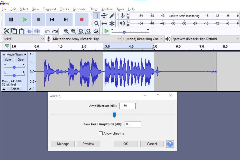The image size is (240, 160).
Task: Preview the amplify effect
Action: (x=88, y=144)
